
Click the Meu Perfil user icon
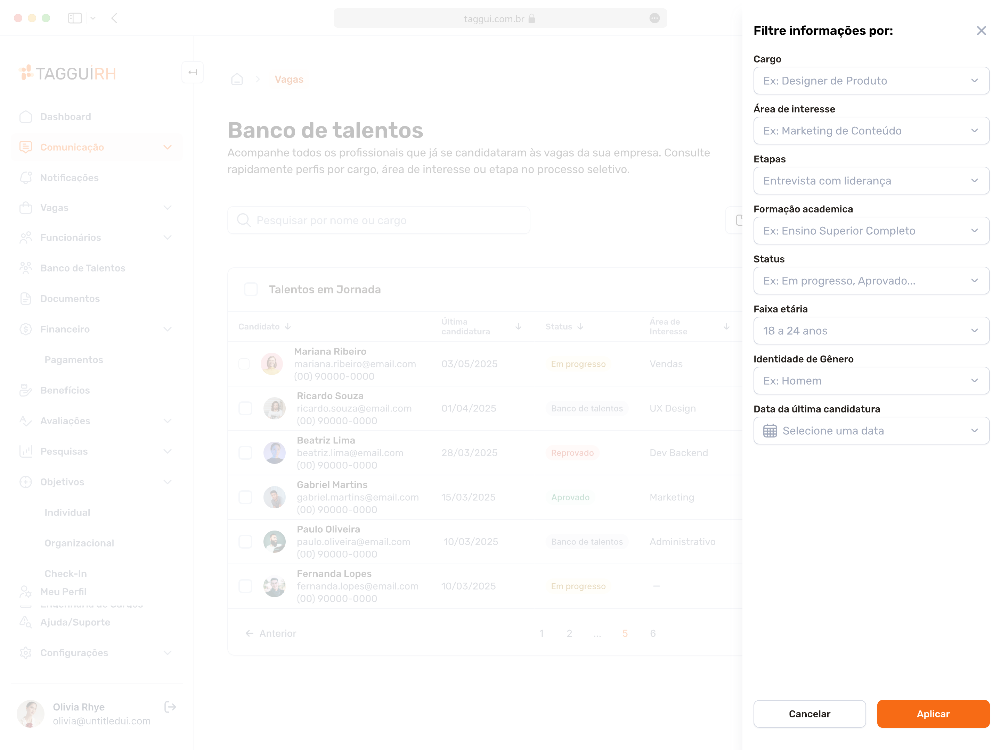(26, 591)
